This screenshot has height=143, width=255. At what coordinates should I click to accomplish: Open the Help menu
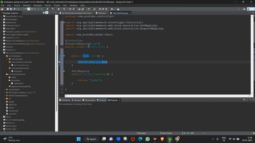[82, 5]
